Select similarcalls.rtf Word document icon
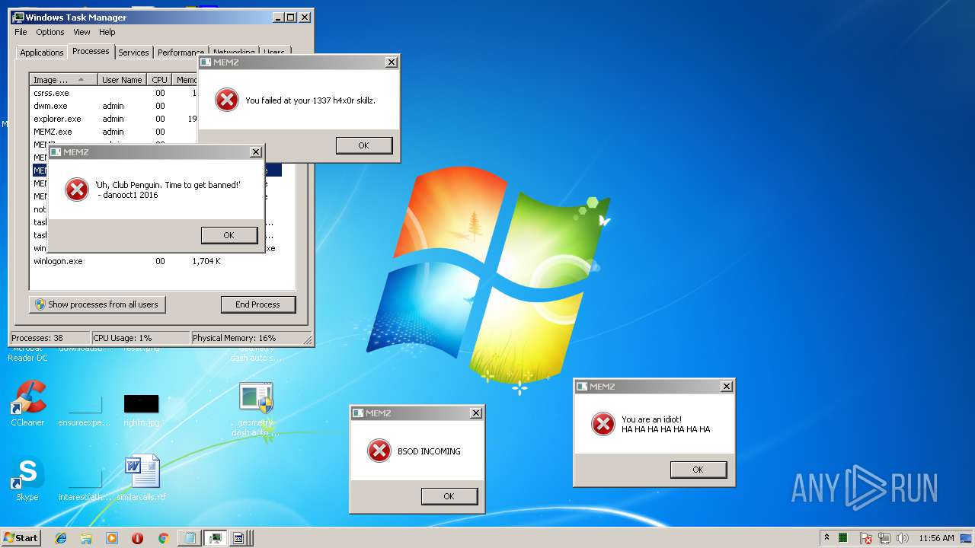This screenshot has height=548, width=975. coord(142,478)
